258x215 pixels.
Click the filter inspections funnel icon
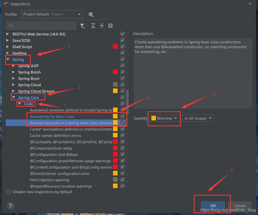point(82,26)
